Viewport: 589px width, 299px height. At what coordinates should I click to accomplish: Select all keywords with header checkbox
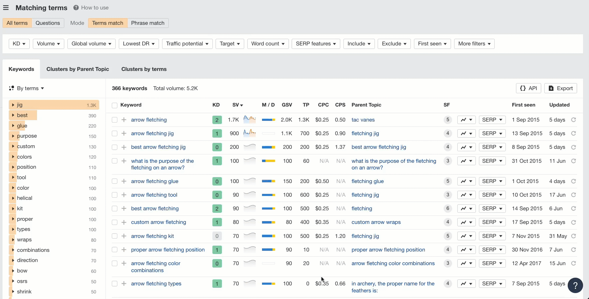pyautogui.click(x=115, y=105)
